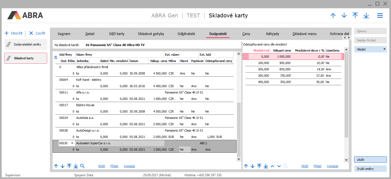Click the Přidat link under the suppliers list
This screenshot has width=391, height=179.
point(114,166)
